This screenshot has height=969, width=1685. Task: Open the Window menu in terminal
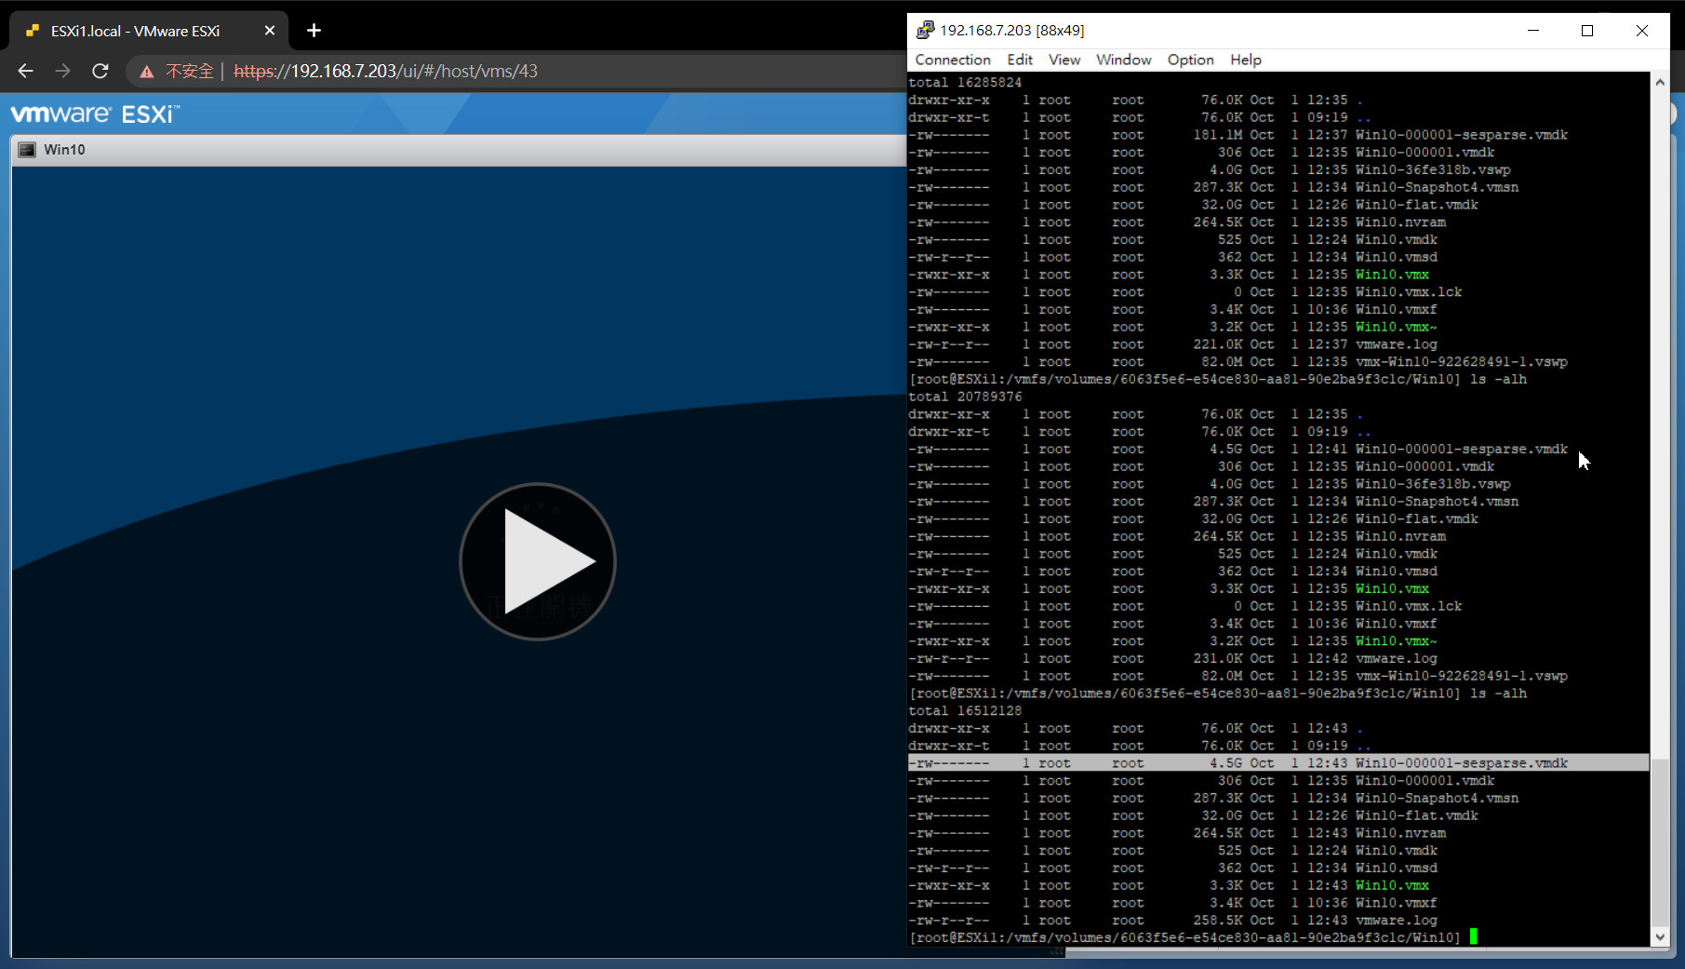[1123, 60]
